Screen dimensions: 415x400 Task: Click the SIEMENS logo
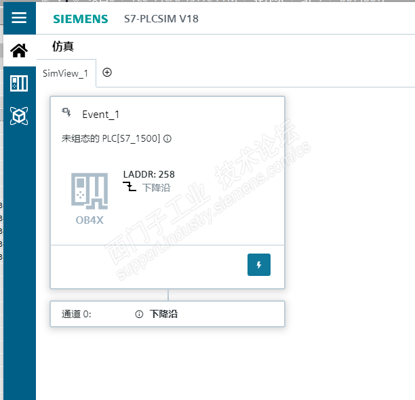click(x=81, y=19)
